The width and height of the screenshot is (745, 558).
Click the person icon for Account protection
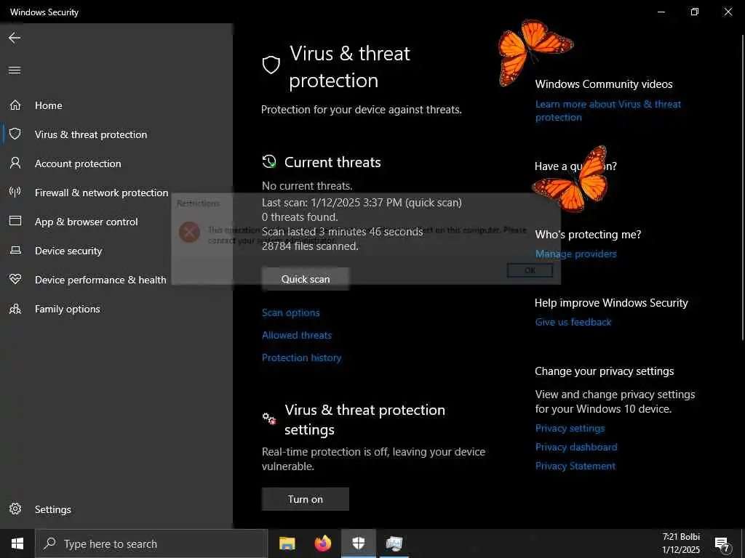tap(15, 163)
